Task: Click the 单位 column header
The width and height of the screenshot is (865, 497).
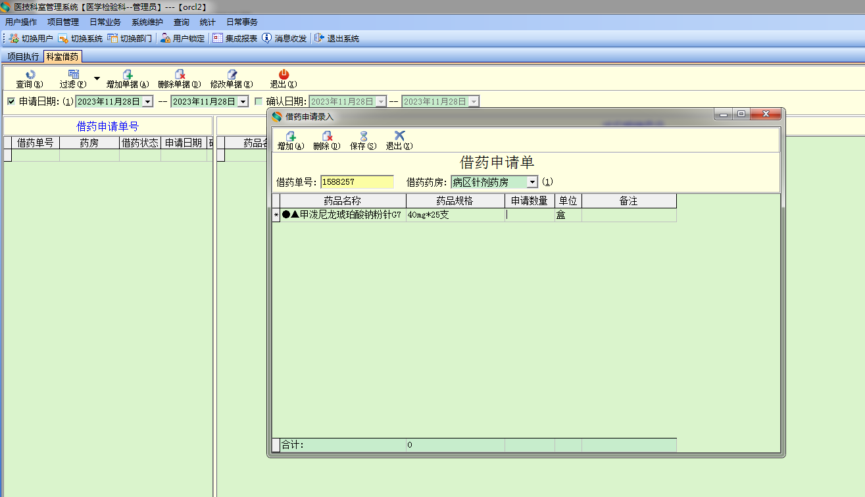Action: pyautogui.click(x=568, y=201)
